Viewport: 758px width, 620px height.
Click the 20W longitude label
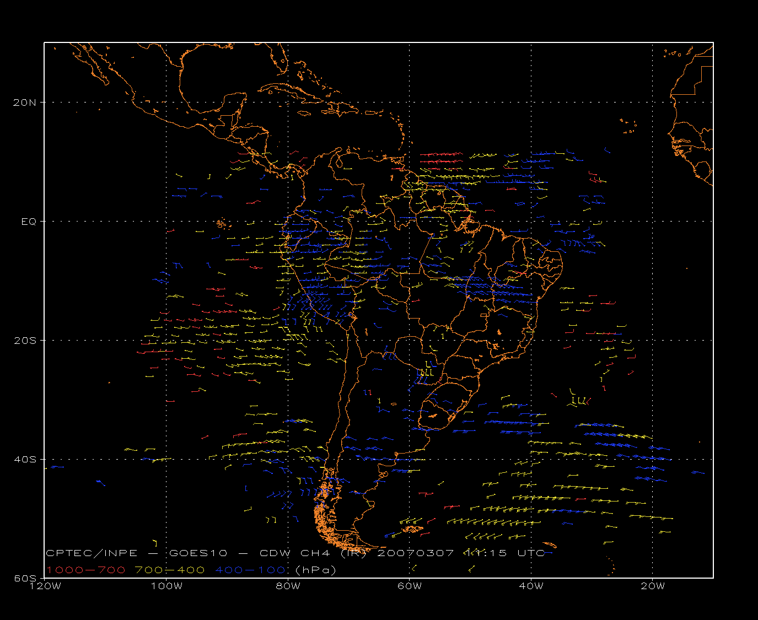(653, 586)
